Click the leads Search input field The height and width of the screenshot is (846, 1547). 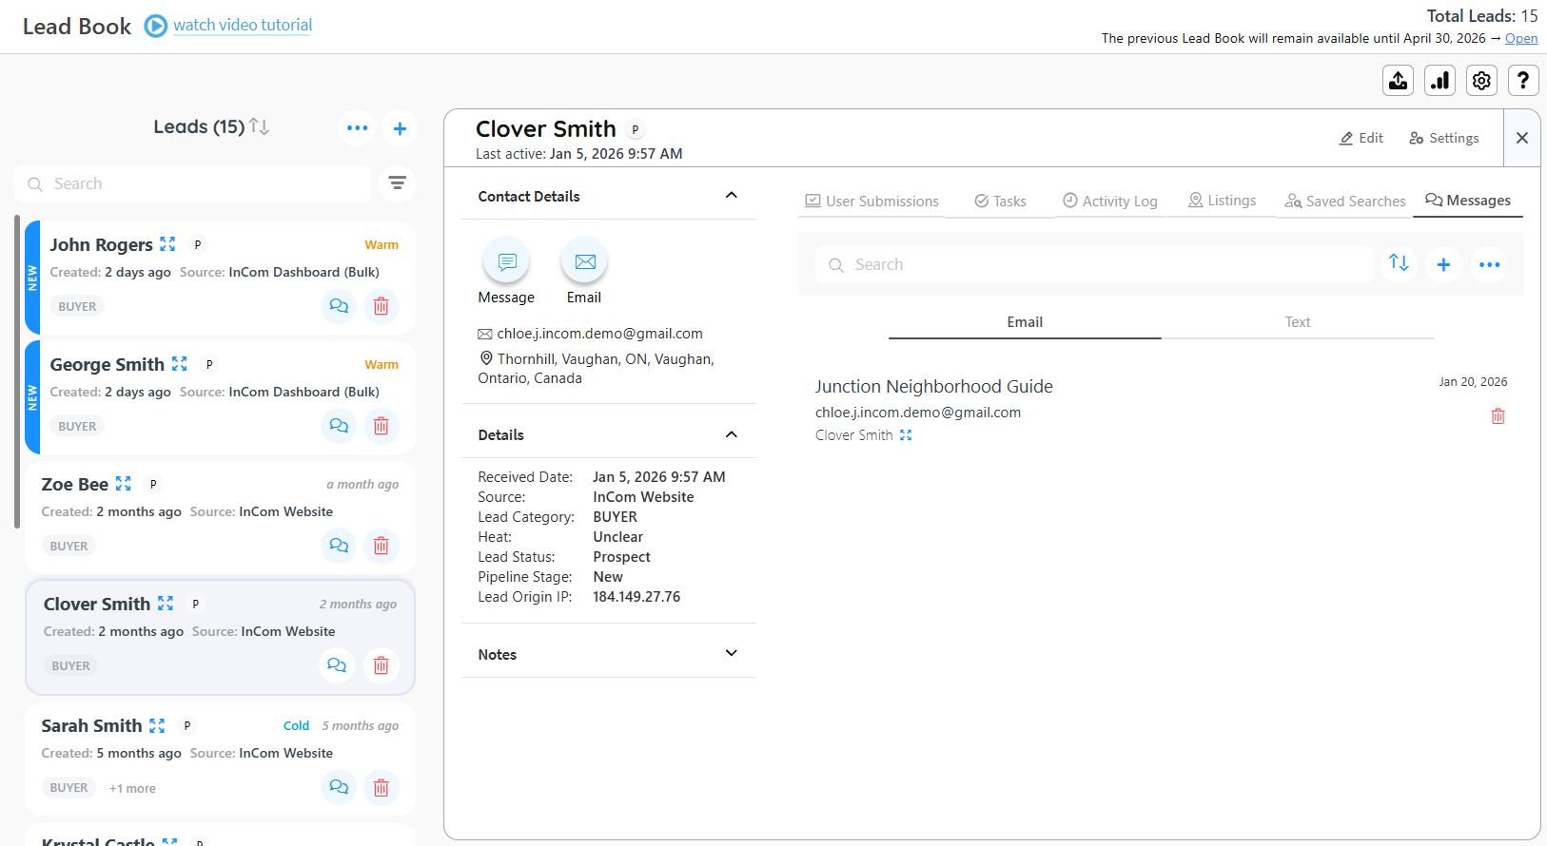200,183
